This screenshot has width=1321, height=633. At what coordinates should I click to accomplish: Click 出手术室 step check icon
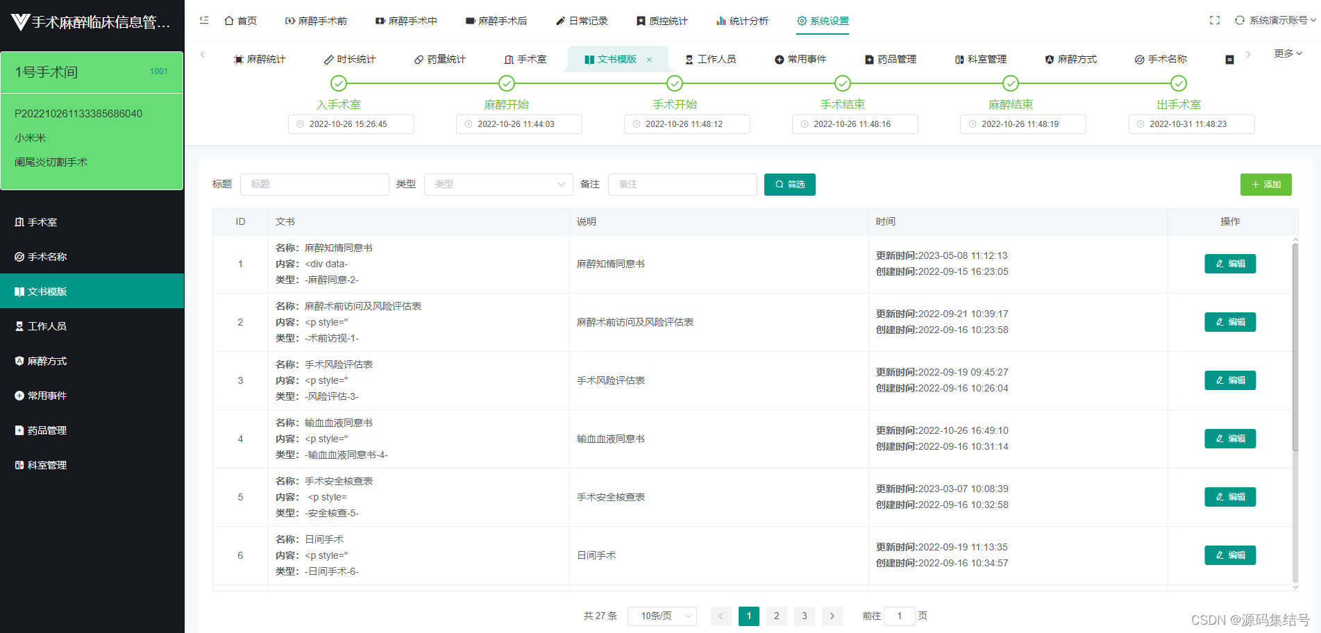pos(1179,83)
